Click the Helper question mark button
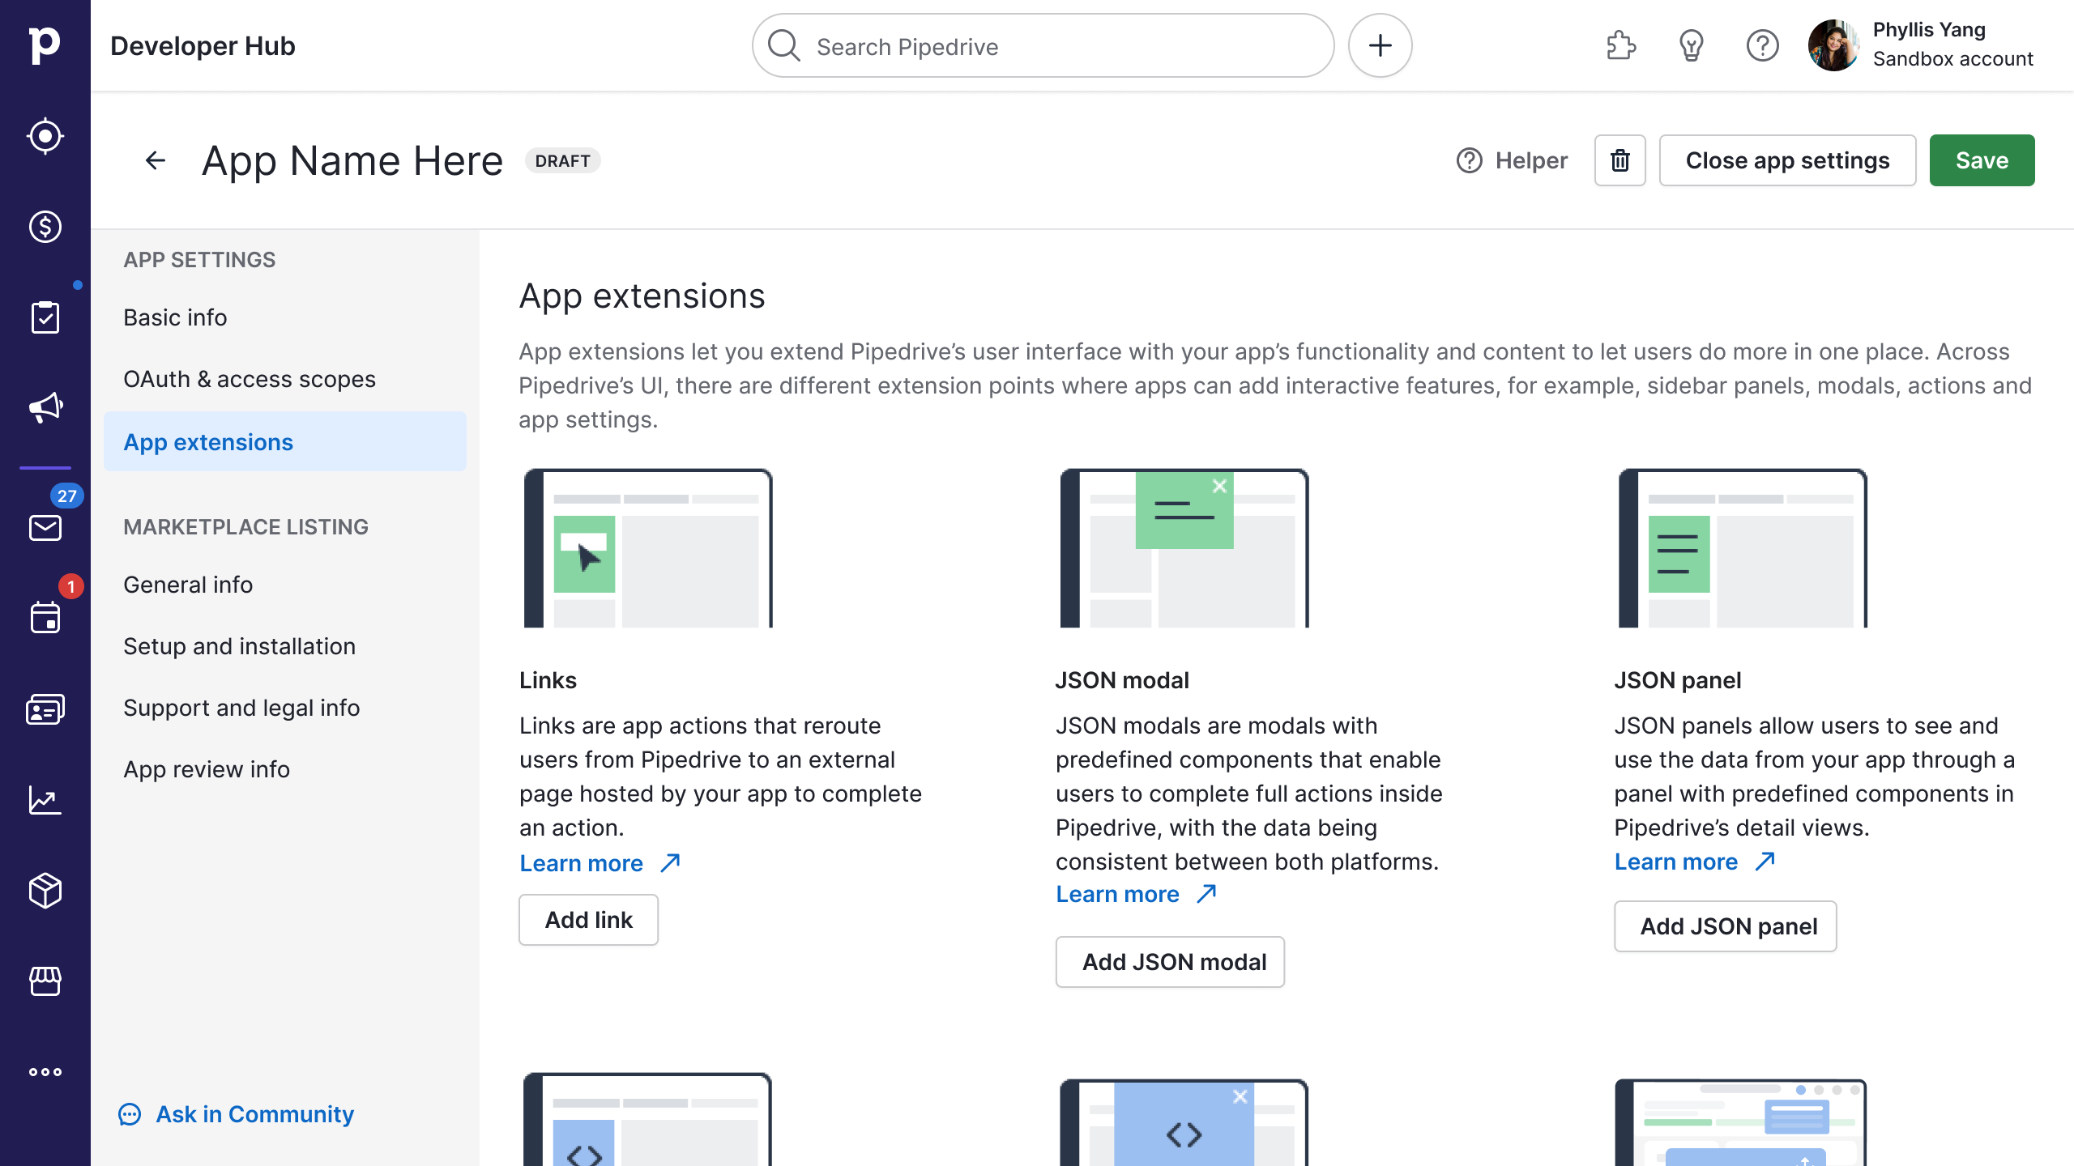The width and height of the screenshot is (2074, 1166). pos(1469,161)
